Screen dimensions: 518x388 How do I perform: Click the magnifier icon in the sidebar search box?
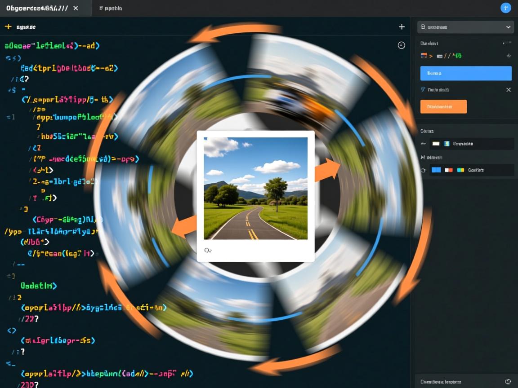[423, 27]
